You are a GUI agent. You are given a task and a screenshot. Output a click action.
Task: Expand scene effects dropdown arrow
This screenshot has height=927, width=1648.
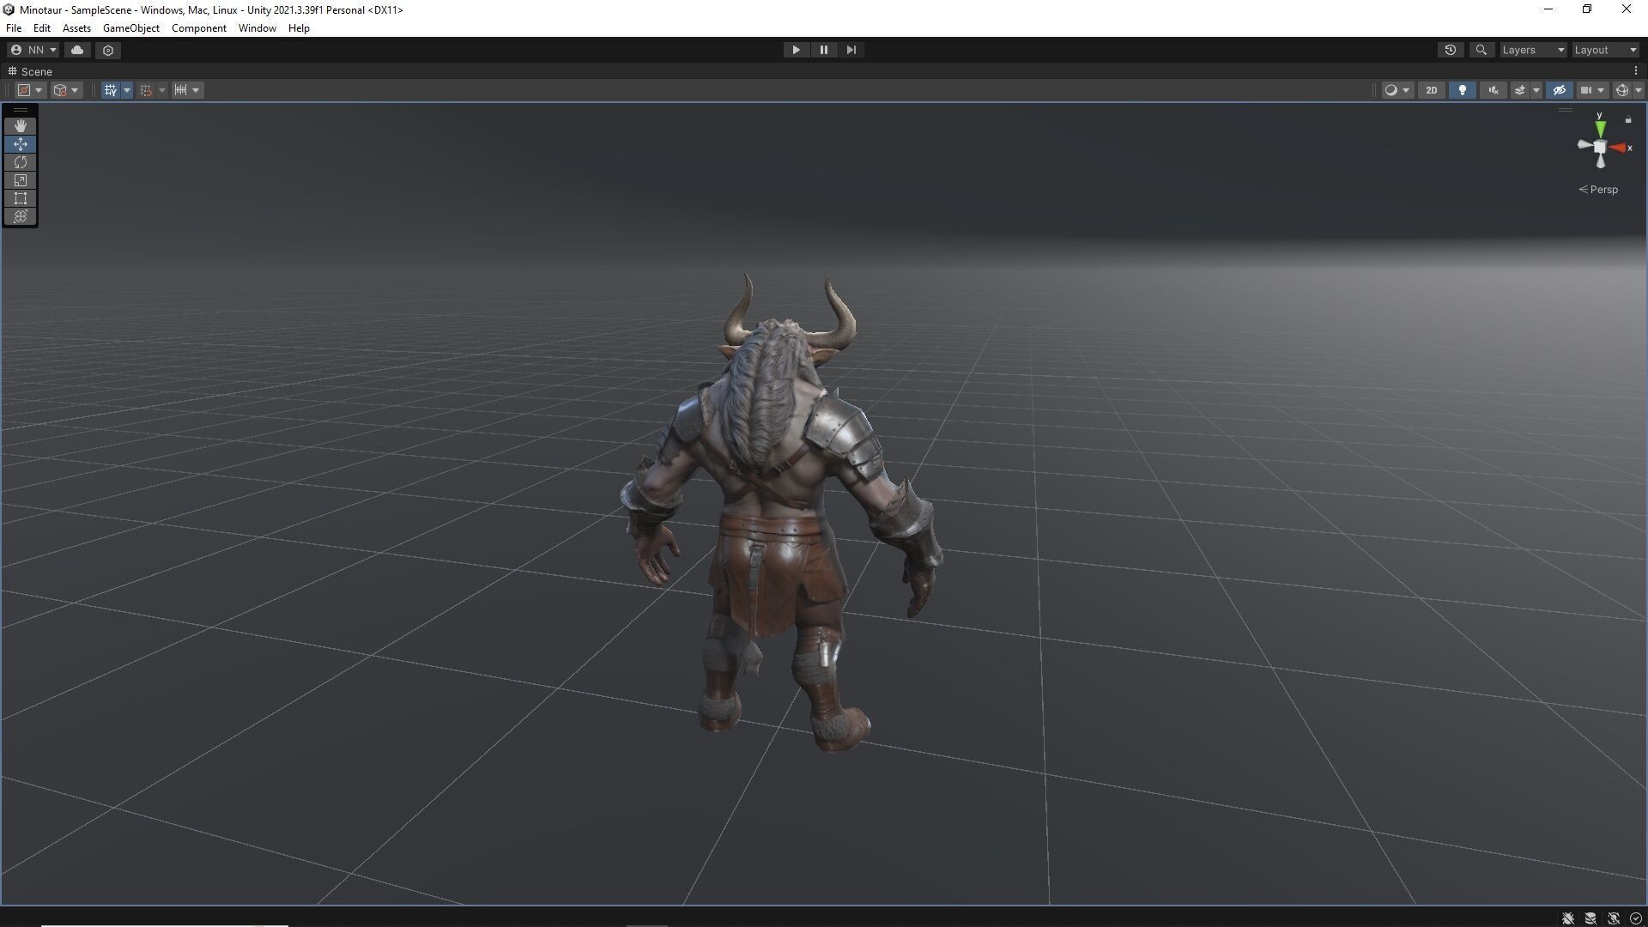[x=1536, y=90]
